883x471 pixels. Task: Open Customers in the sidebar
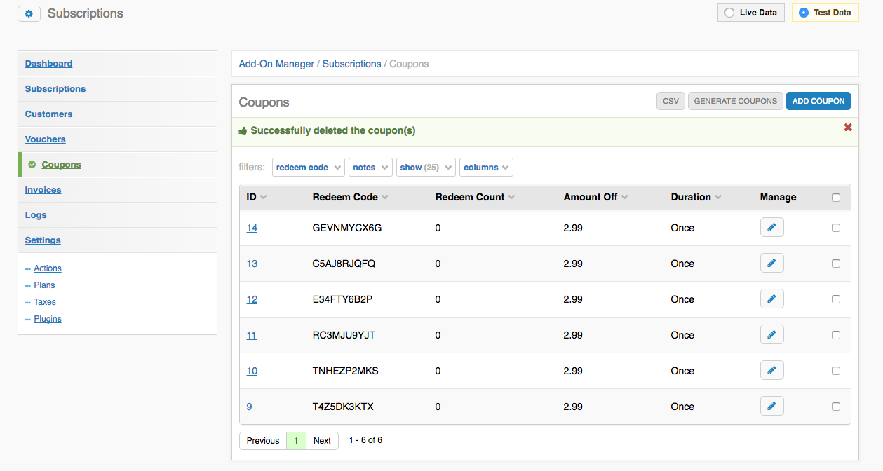[x=48, y=114]
